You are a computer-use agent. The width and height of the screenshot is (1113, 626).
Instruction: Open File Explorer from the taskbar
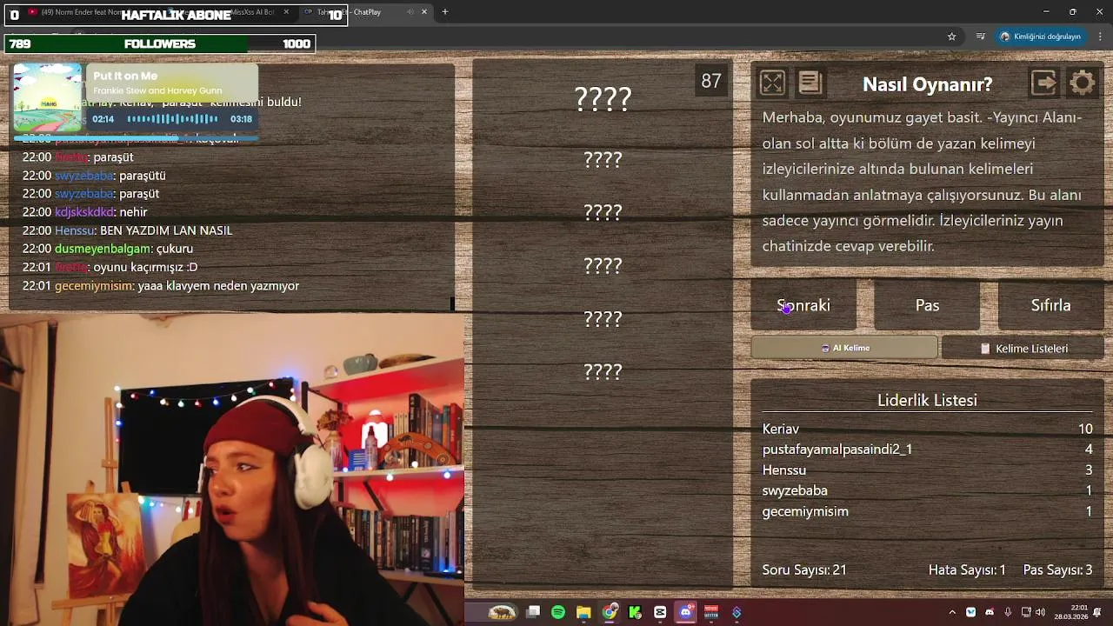(583, 612)
